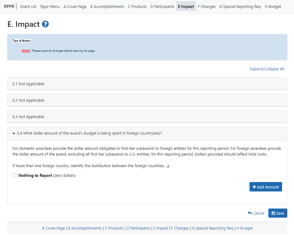
Task: Open the F Changes tab
Action: point(207,6)
